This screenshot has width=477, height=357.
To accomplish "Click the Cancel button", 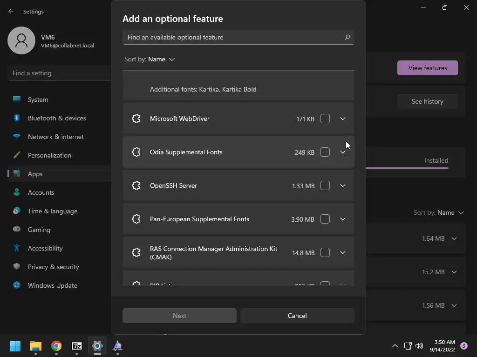I will (x=297, y=316).
